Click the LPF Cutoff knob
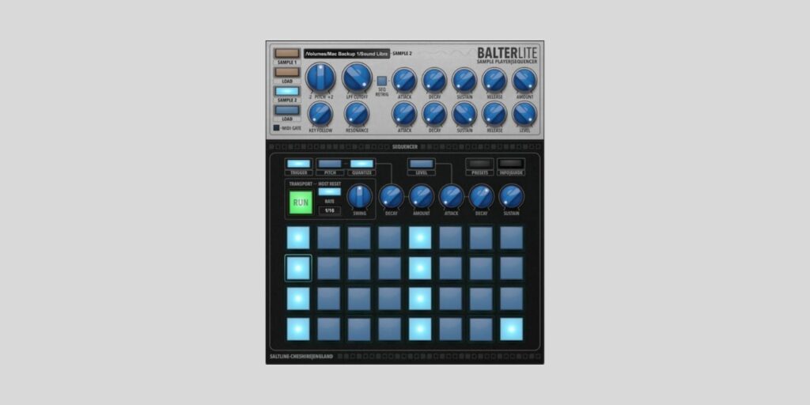Image resolution: width=810 pixels, height=405 pixels. [357, 78]
